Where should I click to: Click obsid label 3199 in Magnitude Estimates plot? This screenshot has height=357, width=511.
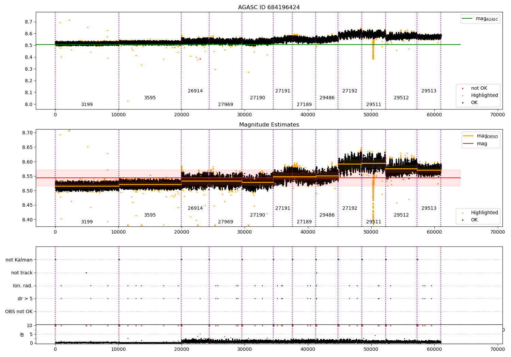[87, 222]
